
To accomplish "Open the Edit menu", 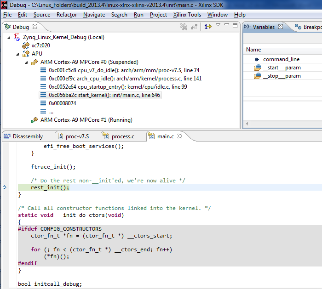I will tap(23, 15).
